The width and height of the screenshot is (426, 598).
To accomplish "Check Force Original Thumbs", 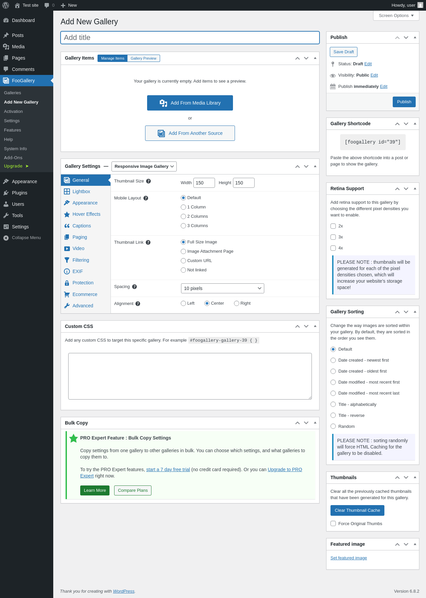I will click(333, 523).
